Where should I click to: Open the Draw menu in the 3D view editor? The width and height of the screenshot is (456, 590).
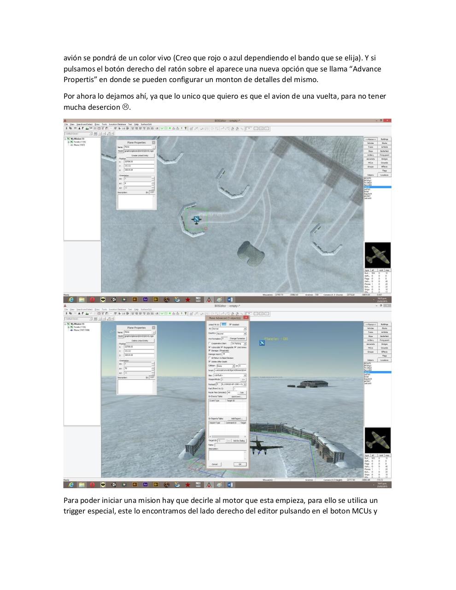pos(97,309)
